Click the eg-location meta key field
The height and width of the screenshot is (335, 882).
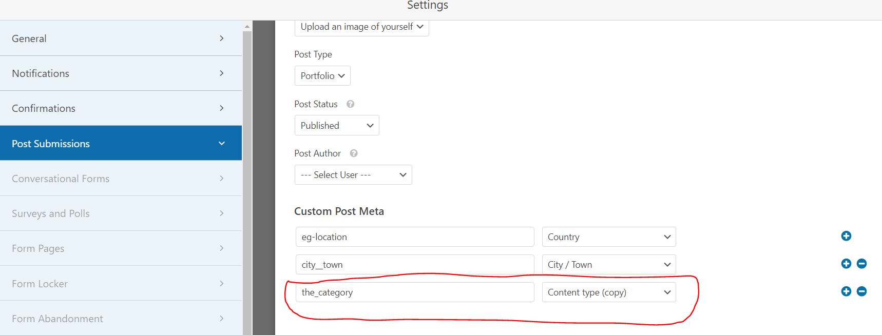pyautogui.click(x=415, y=237)
